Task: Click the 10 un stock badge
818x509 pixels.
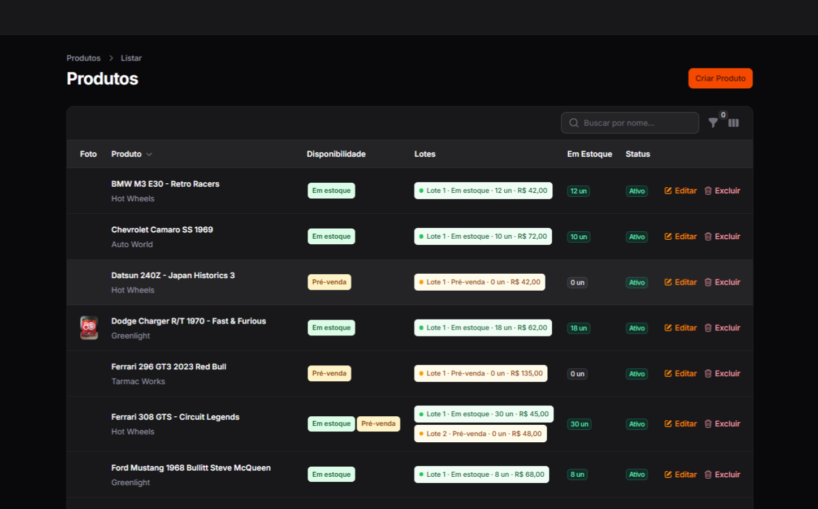Action: (x=579, y=237)
